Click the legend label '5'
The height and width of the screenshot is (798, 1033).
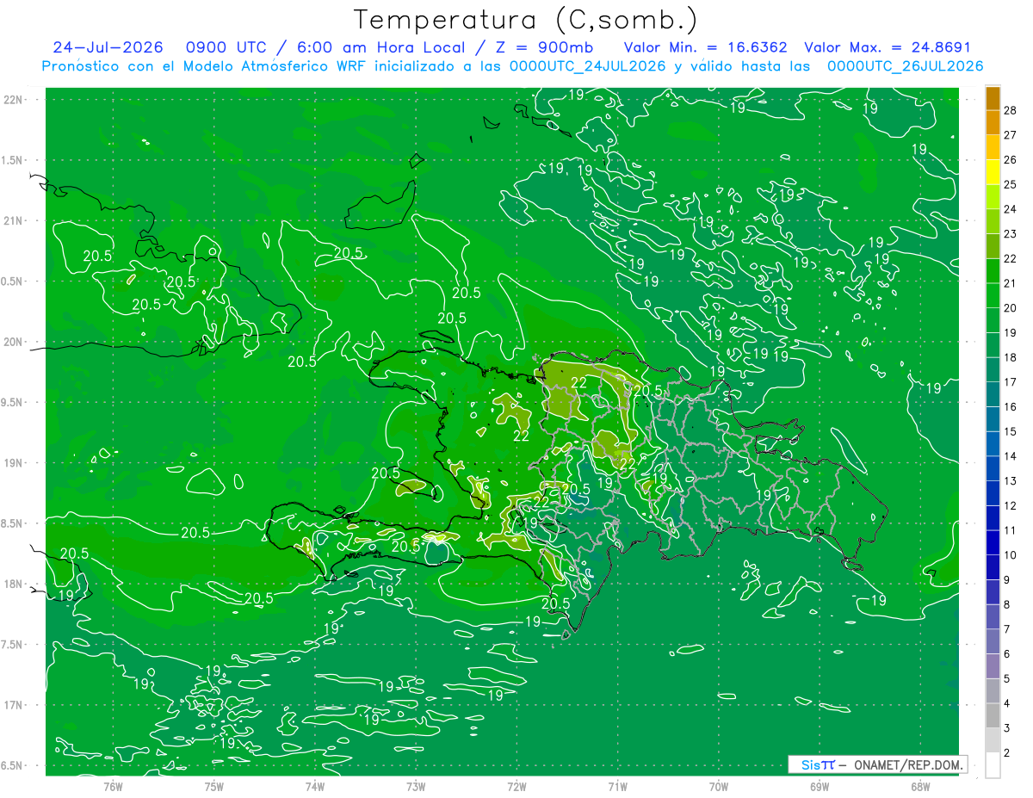point(1006,678)
